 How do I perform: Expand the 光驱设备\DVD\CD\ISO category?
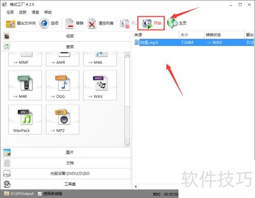[x=66, y=174]
